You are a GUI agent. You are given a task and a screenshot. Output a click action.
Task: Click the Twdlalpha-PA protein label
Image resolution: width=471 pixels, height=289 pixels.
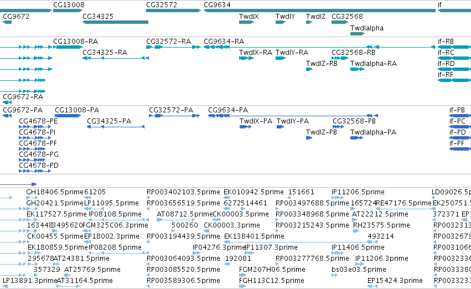point(373,132)
